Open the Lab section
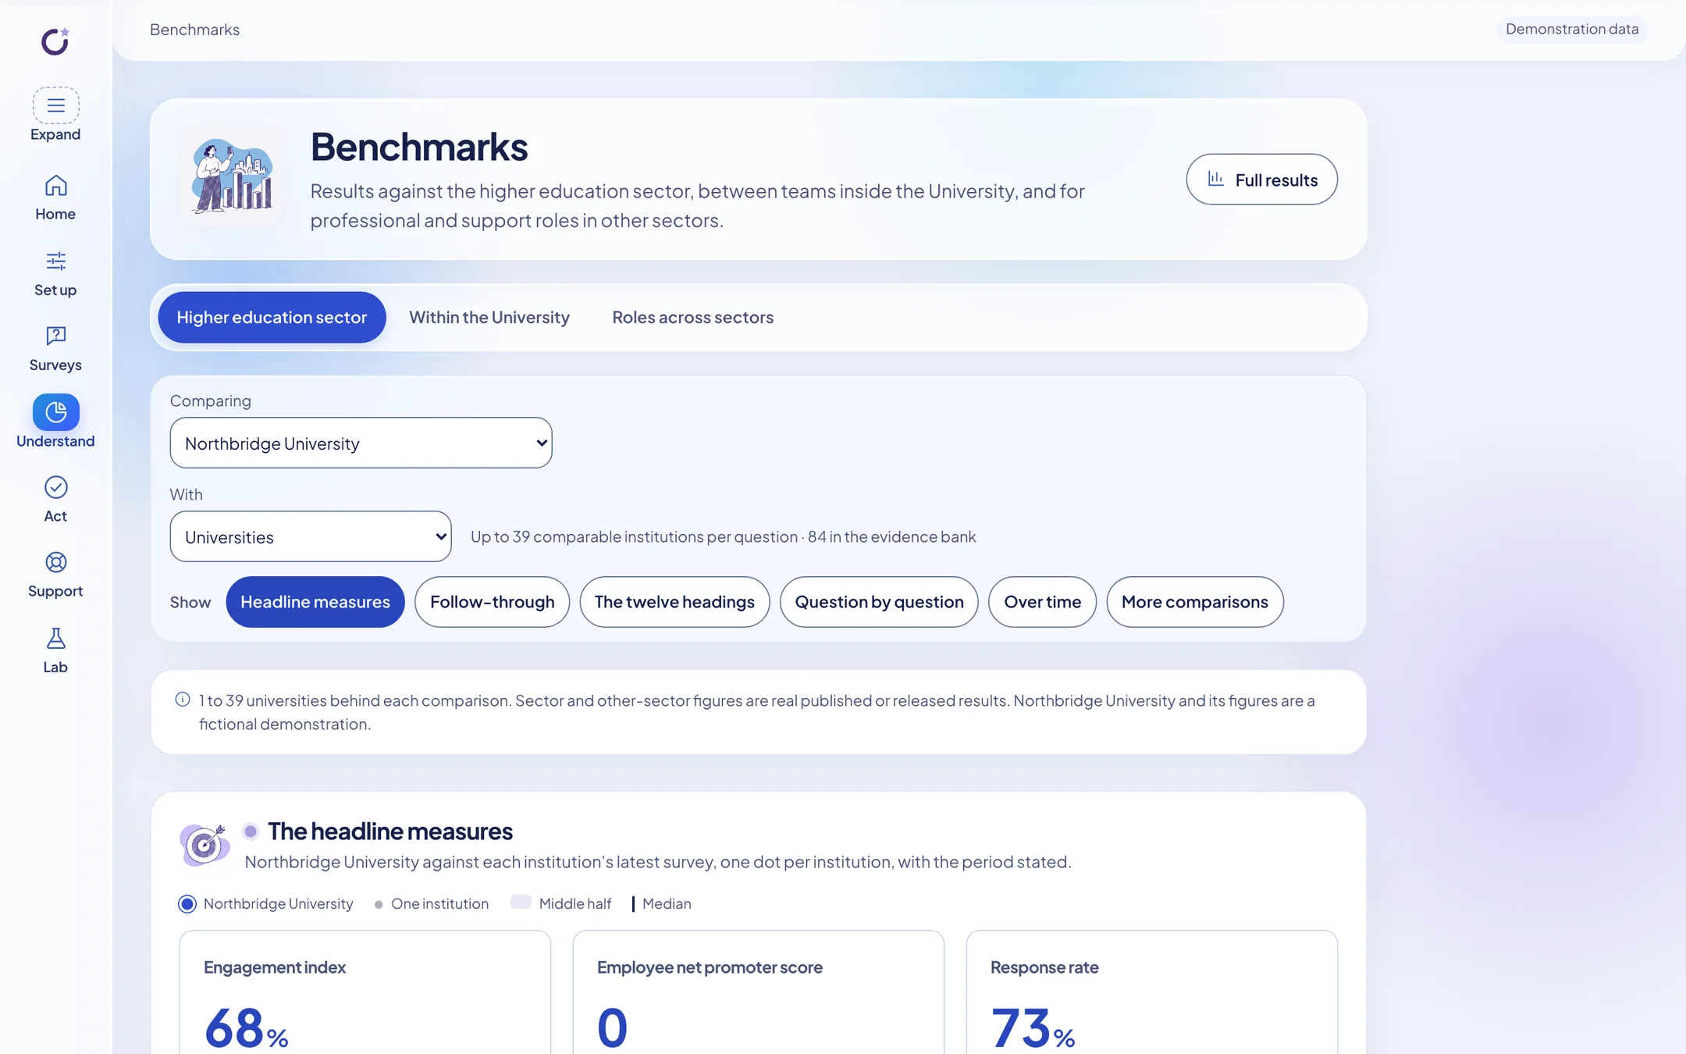This screenshot has height=1054, width=1686. click(x=55, y=651)
